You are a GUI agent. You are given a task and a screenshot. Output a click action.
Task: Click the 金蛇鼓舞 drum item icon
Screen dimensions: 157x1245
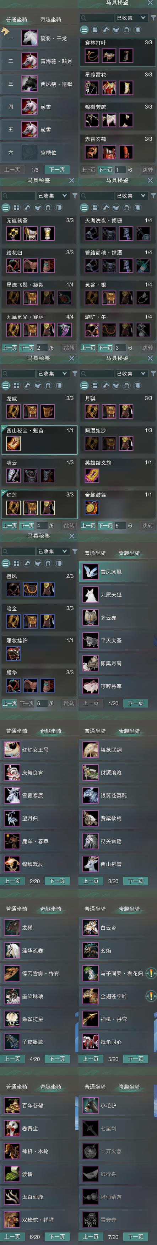pos(92,508)
